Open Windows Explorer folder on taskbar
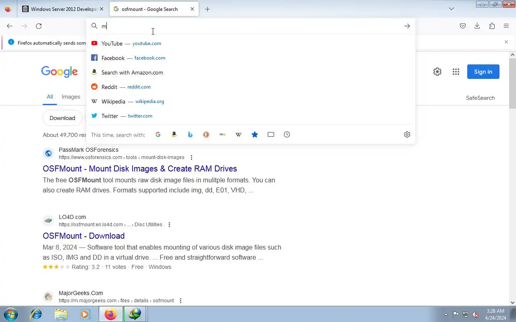 [61, 314]
